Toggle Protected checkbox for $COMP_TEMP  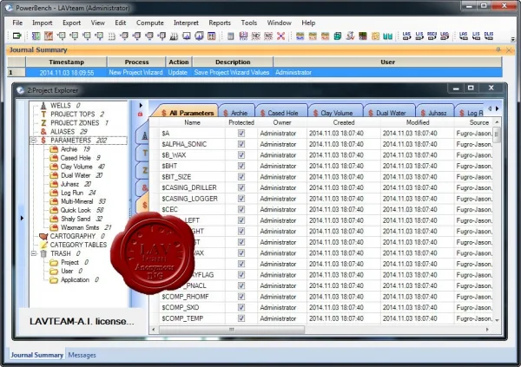[x=241, y=318]
